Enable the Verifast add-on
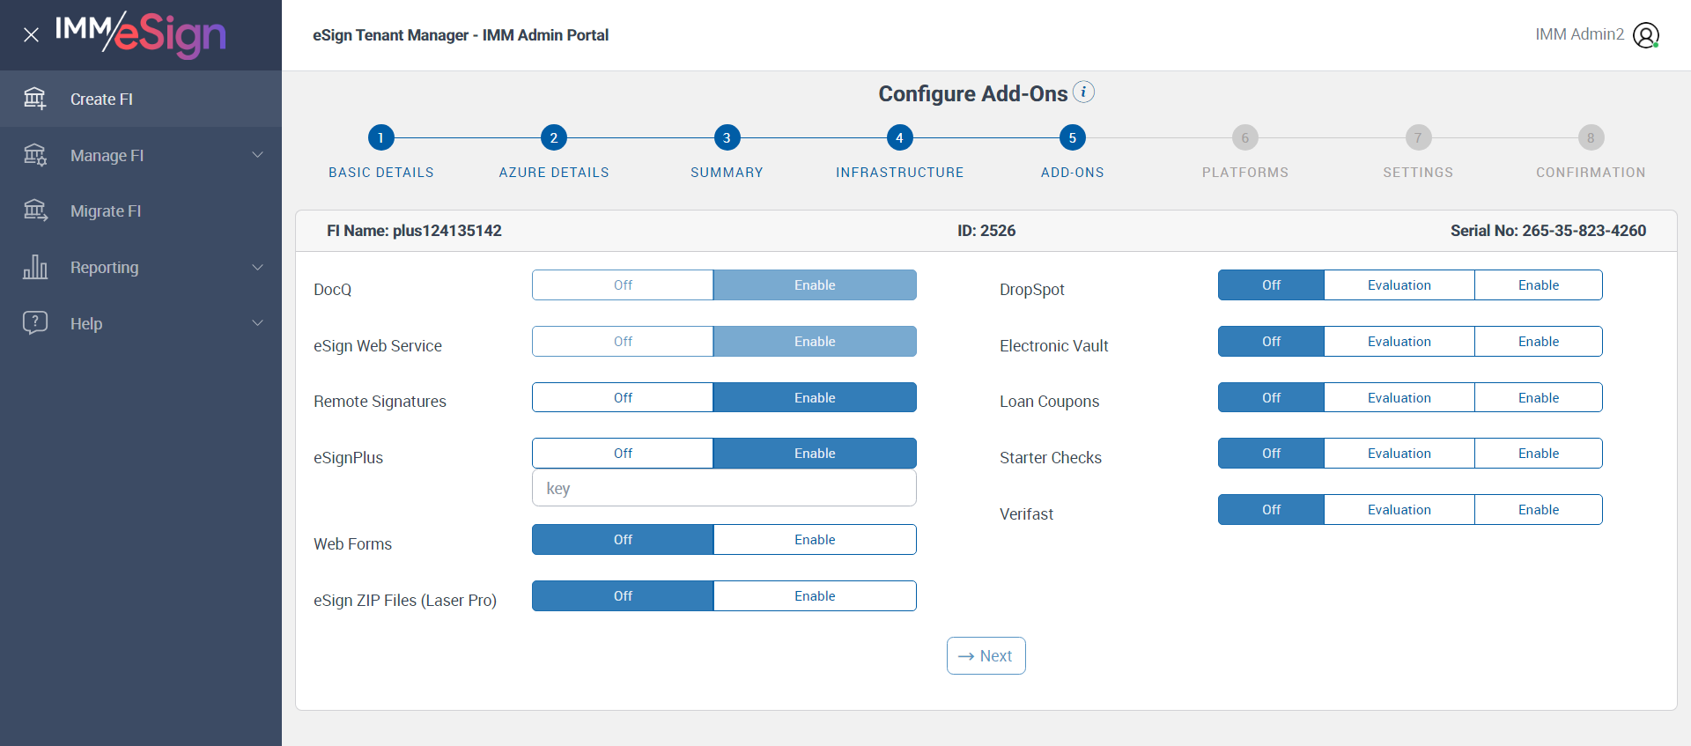 coord(1538,510)
